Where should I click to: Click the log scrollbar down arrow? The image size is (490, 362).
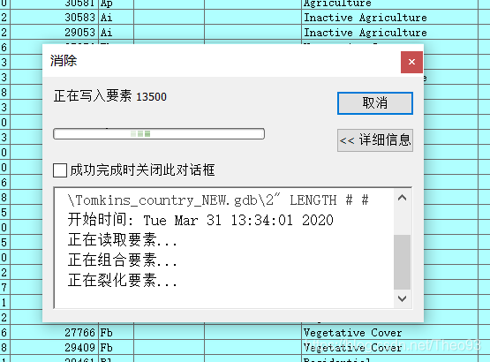coord(403,298)
